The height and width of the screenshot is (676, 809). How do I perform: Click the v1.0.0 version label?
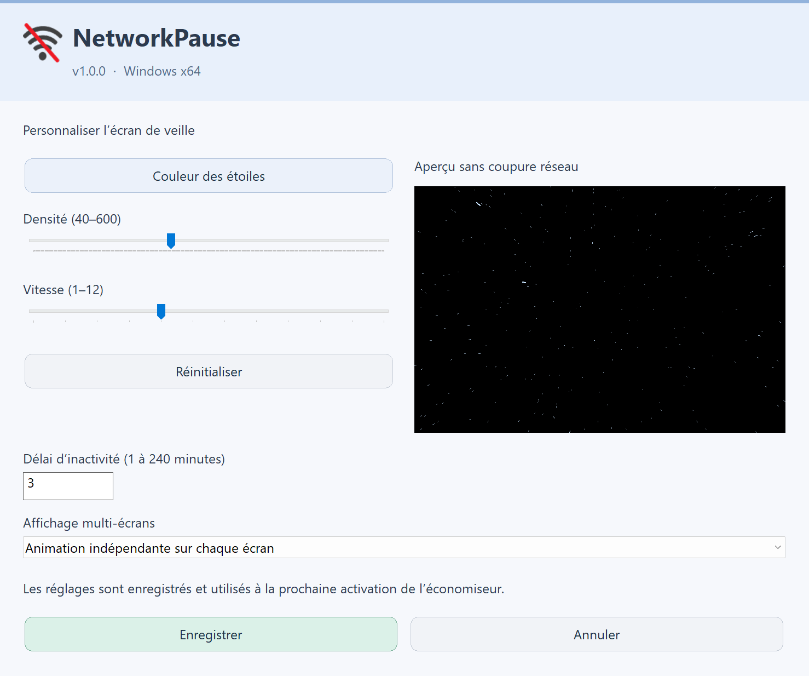point(89,71)
